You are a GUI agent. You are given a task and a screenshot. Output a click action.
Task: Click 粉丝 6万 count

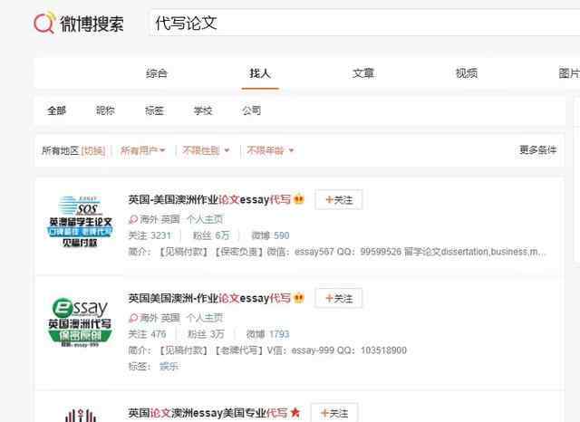click(x=211, y=235)
